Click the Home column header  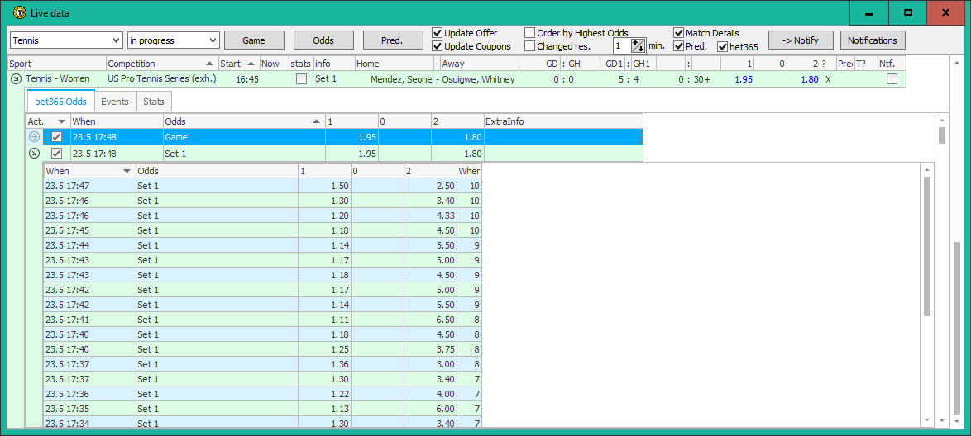[x=395, y=63]
